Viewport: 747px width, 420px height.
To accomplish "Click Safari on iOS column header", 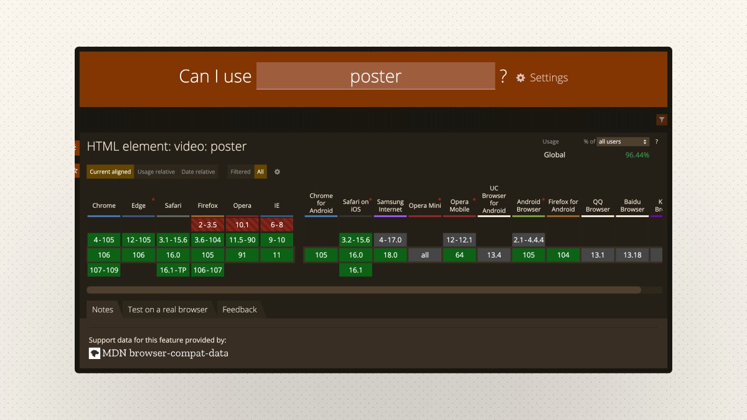I will 355,205.
